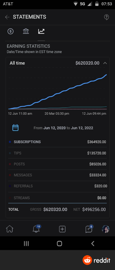Toggle the Tips series in chart
This screenshot has height=270, width=115.
click(57, 153)
